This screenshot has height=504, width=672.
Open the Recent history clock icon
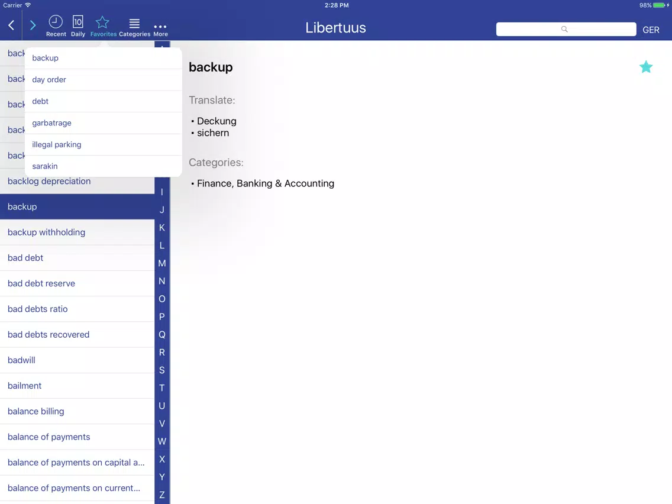(56, 26)
